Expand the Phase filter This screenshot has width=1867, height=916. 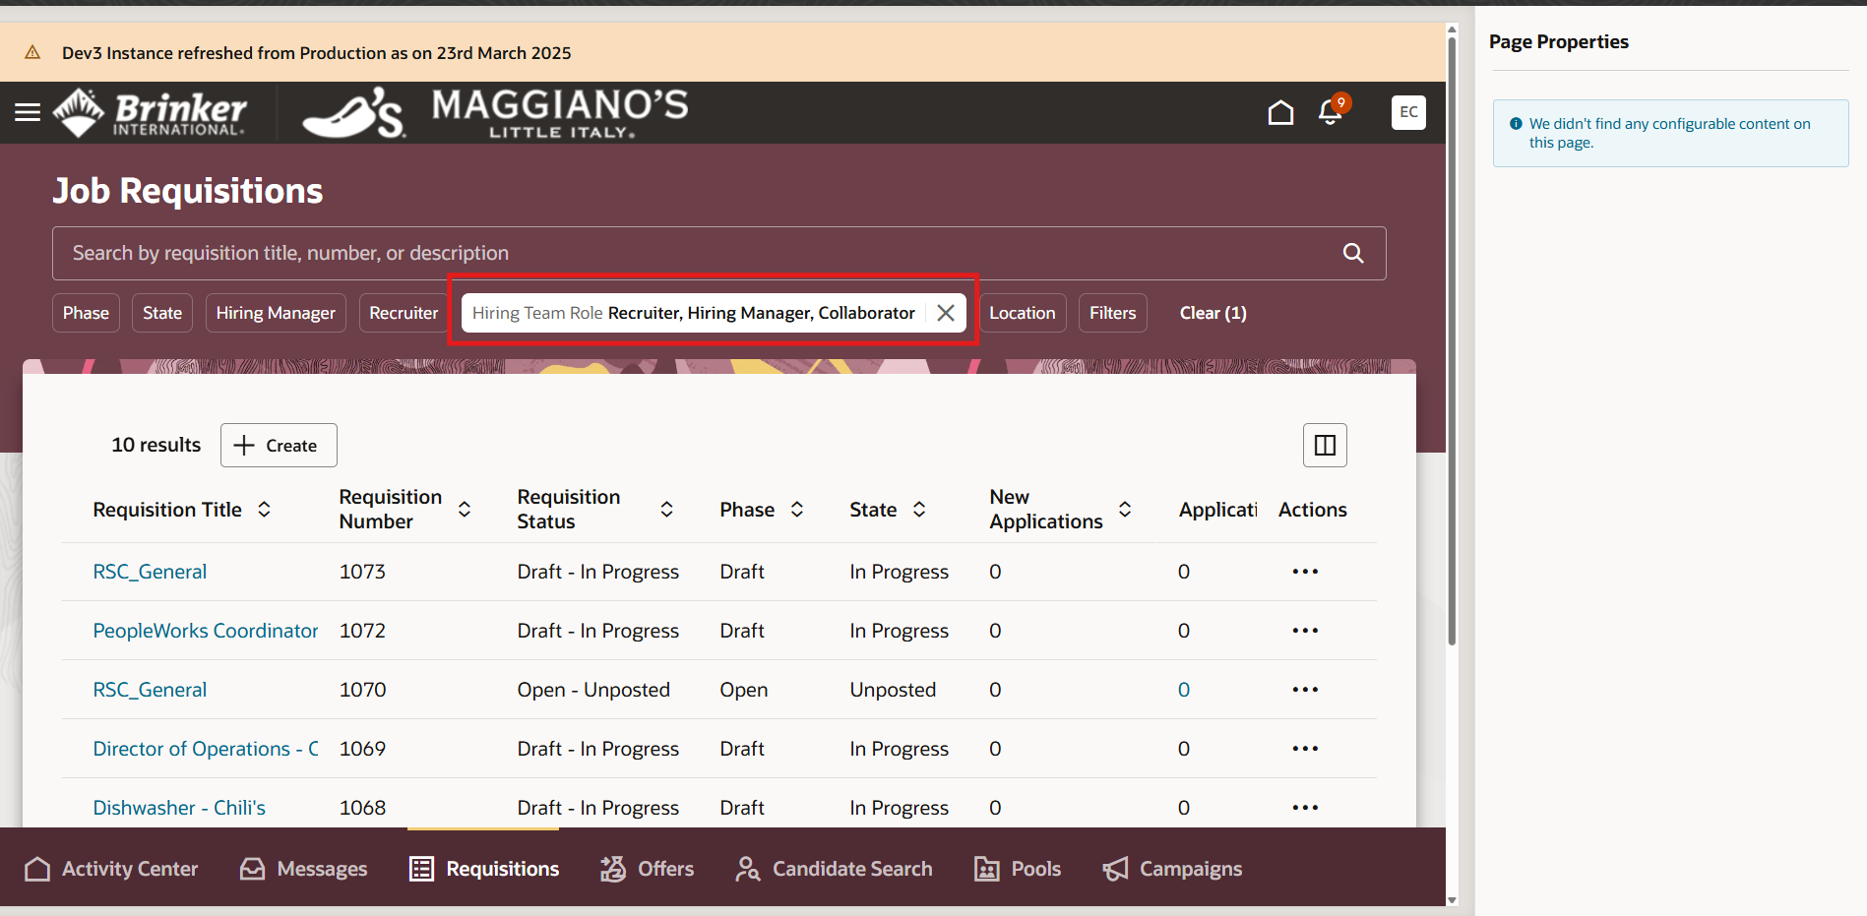pyautogui.click(x=86, y=313)
